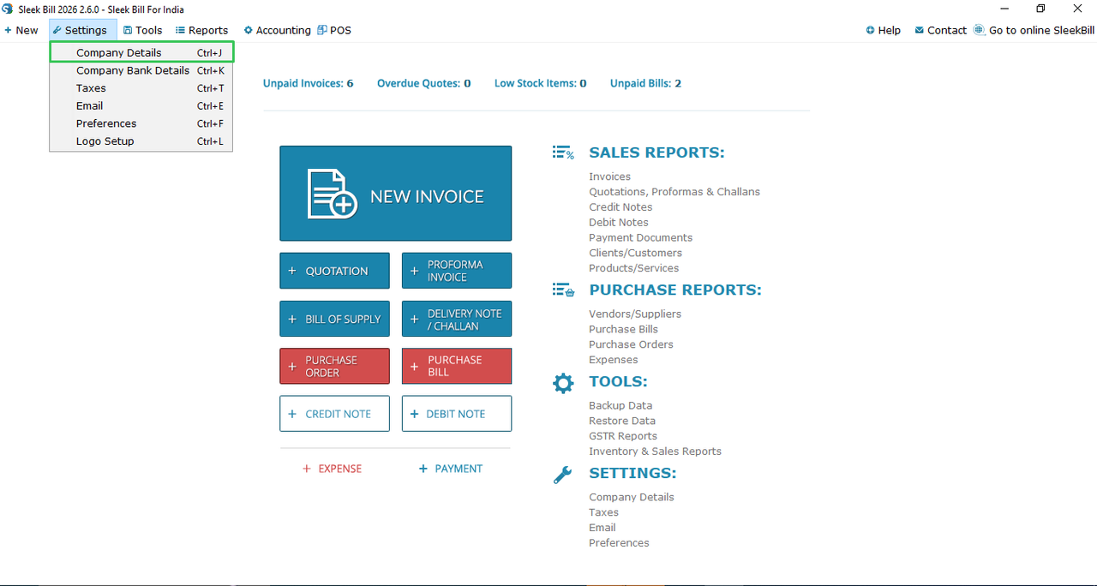Screen dimensions: 1097x586
Task: Click the plus icon of the New menu
Action: [x=8, y=30]
